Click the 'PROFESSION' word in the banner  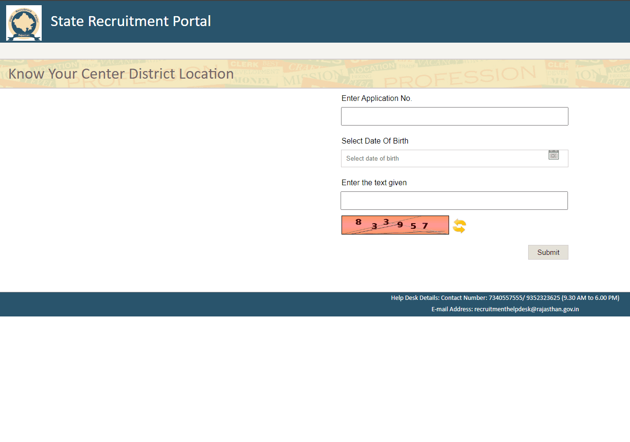[x=459, y=76]
